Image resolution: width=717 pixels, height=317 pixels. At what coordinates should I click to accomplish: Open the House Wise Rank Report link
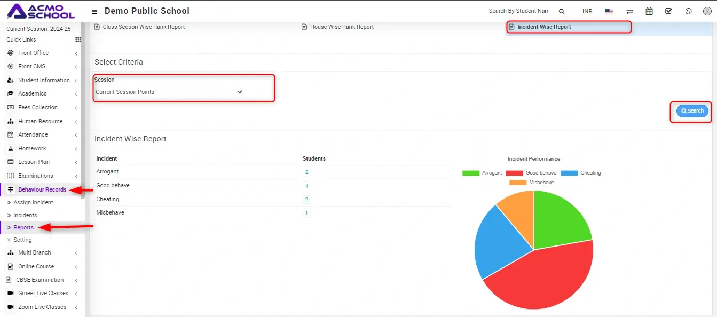342,27
